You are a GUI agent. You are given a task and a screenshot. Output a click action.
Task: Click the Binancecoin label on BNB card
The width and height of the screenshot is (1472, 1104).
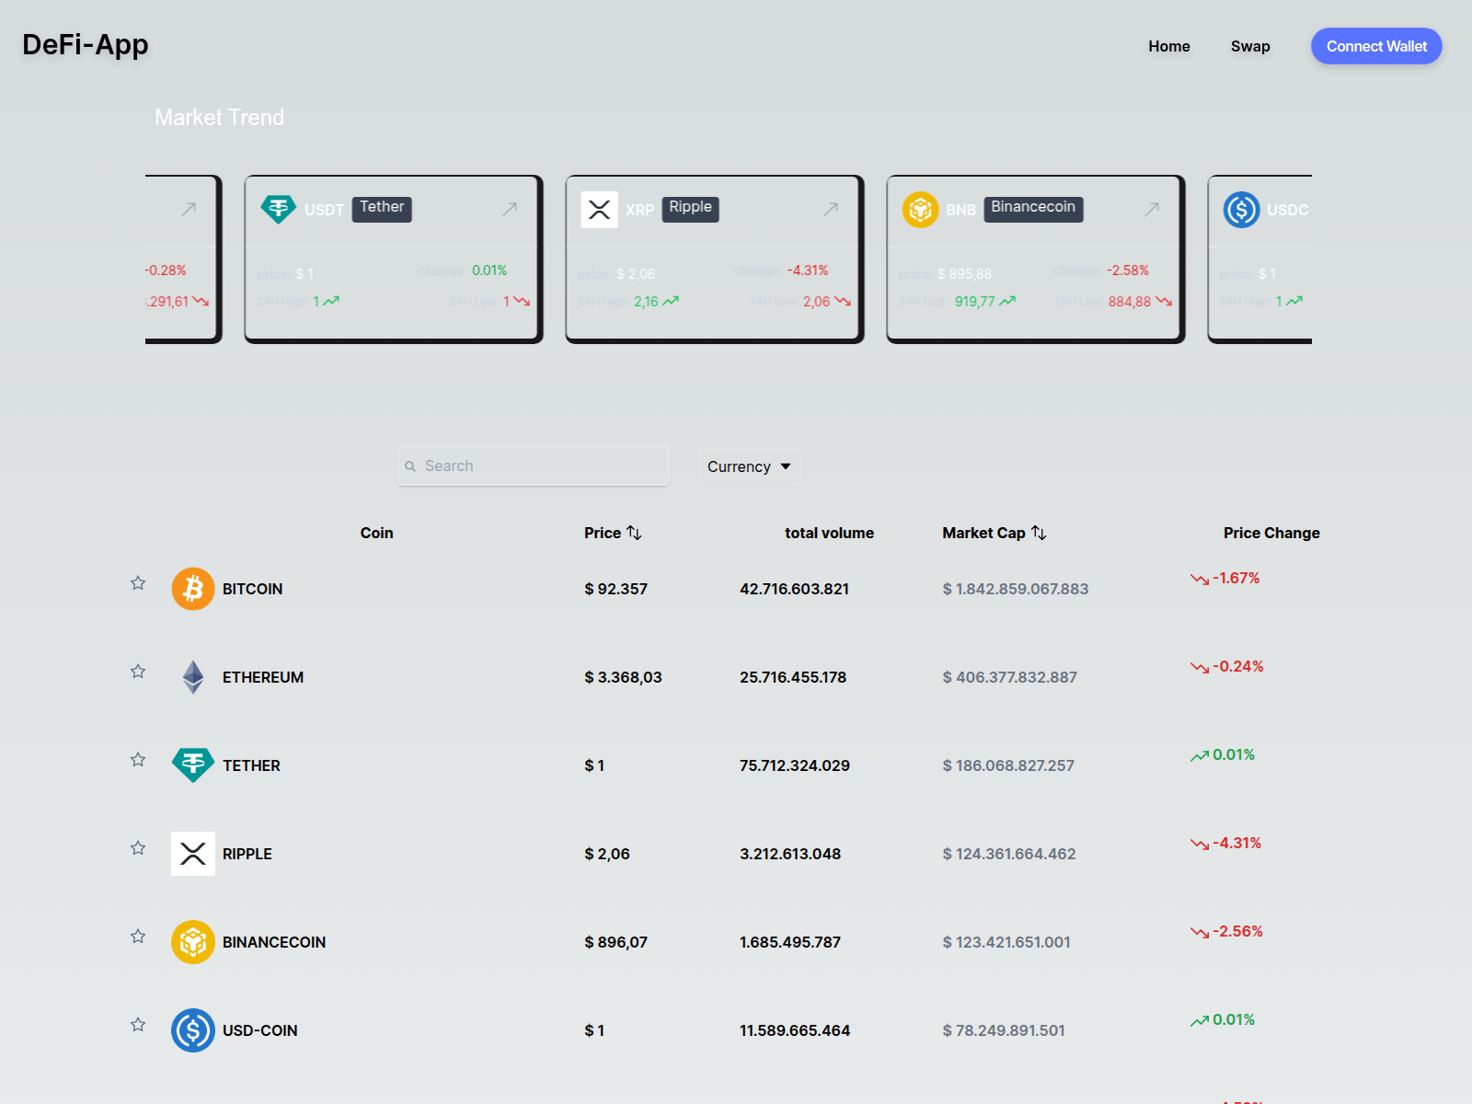click(1033, 209)
